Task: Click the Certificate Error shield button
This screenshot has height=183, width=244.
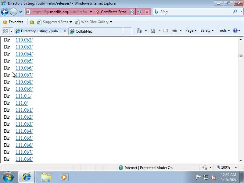Action: pyautogui.click(x=111, y=12)
